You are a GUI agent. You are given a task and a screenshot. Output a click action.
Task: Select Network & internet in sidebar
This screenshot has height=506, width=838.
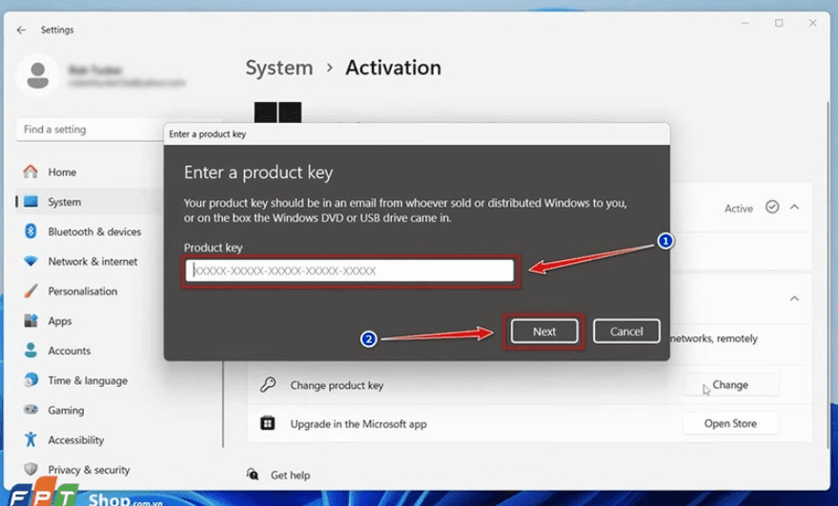click(x=92, y=261)
